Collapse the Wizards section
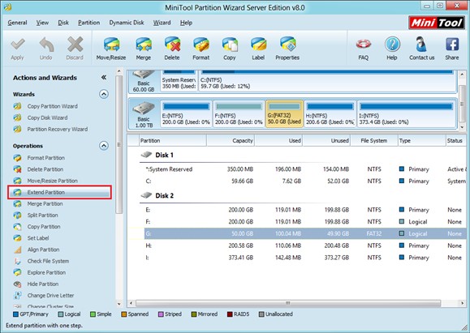The width and height of the screenshot is (470, 333). (104, 94)
